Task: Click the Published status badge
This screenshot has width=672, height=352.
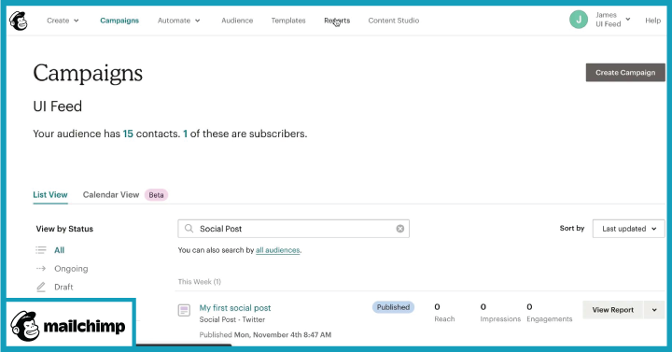Action: point(393,307)
